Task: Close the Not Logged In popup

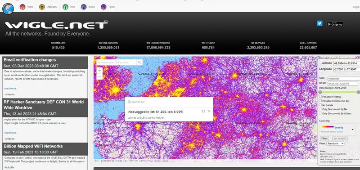Action: click(209, 111)
